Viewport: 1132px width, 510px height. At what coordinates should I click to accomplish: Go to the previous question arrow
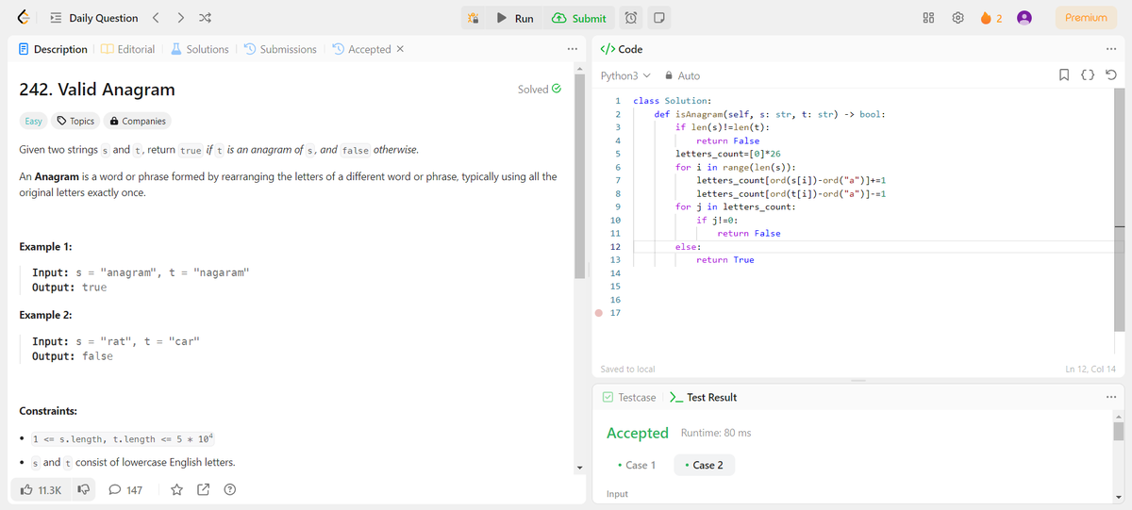pos(157,18)
